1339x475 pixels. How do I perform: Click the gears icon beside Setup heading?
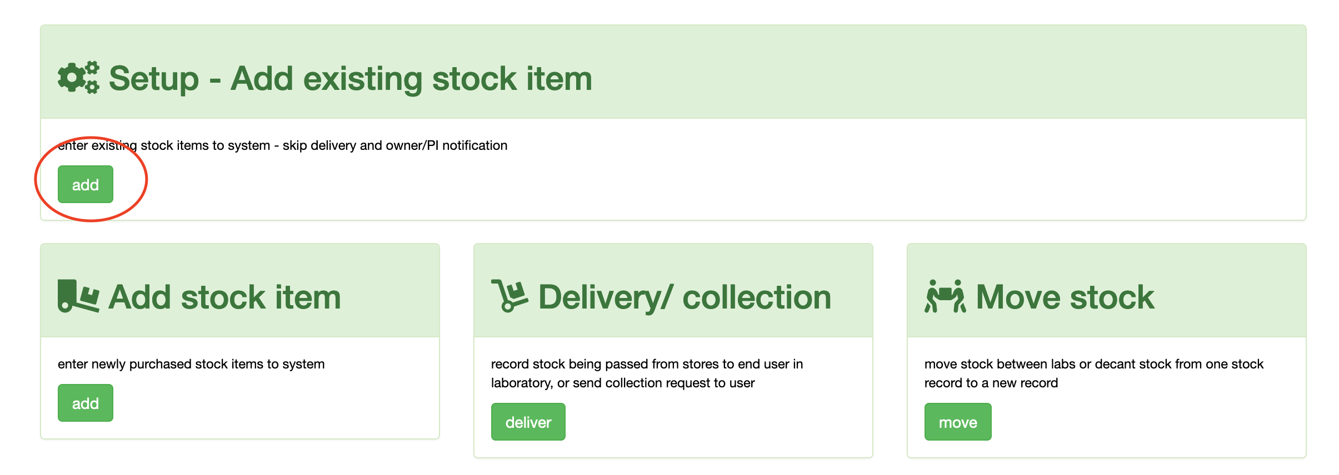78,78
